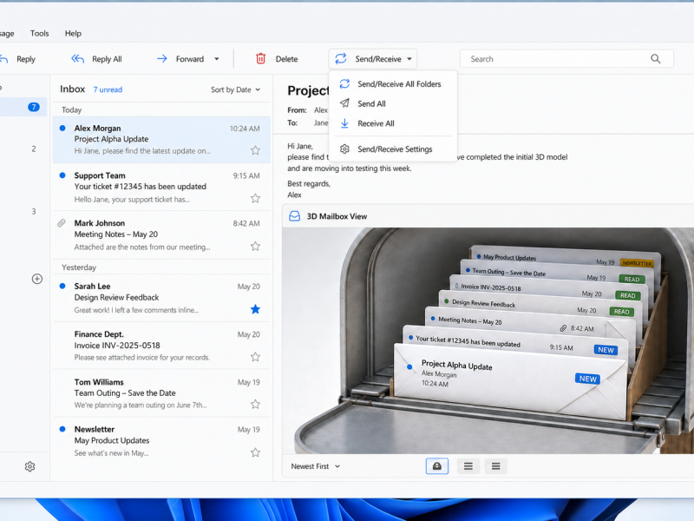Click the Reply button

tap(18, 59)
